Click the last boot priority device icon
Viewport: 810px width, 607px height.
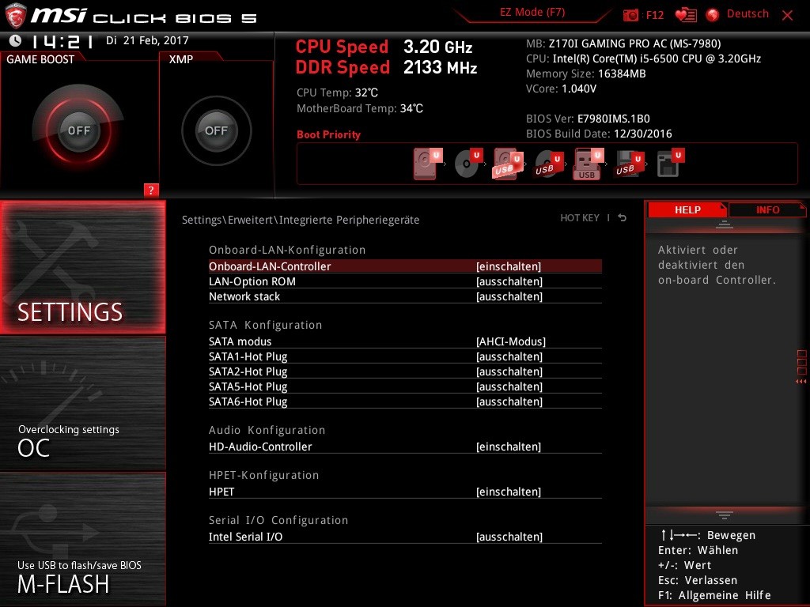tap(671, 164)
